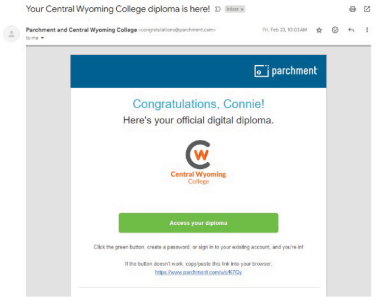Add an emoji reaction to the message

click(x=335, y=30)
